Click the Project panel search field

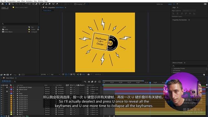point(20,24)
